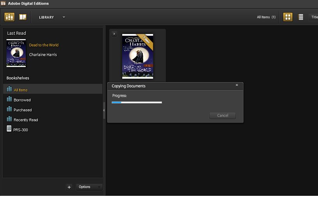Collapse the left panel with the arrow handle
The height and width of the screenshot is (197, 318).
(104, 110)
